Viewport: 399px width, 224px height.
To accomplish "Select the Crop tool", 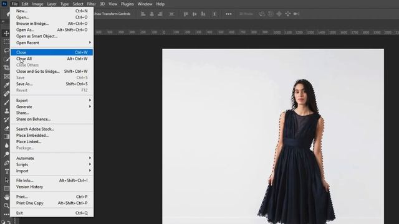I will 6,68.
